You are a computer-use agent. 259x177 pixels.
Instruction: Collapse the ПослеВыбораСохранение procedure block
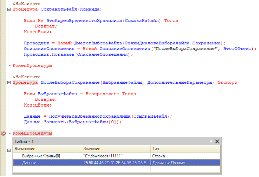(x=9, y=83)
